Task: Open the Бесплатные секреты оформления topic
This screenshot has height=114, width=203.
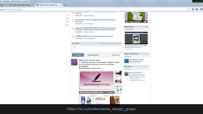Action: coord(95,21)
